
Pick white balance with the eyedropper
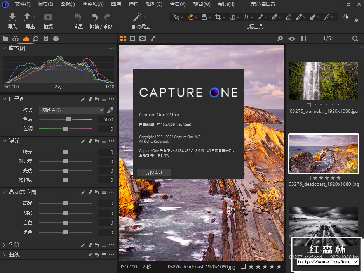[x=110, y=110]
